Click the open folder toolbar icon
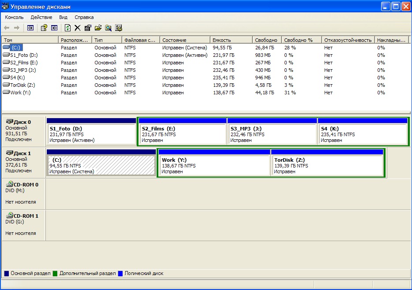Screen dimensions: 412x290 tap(98, 28)
